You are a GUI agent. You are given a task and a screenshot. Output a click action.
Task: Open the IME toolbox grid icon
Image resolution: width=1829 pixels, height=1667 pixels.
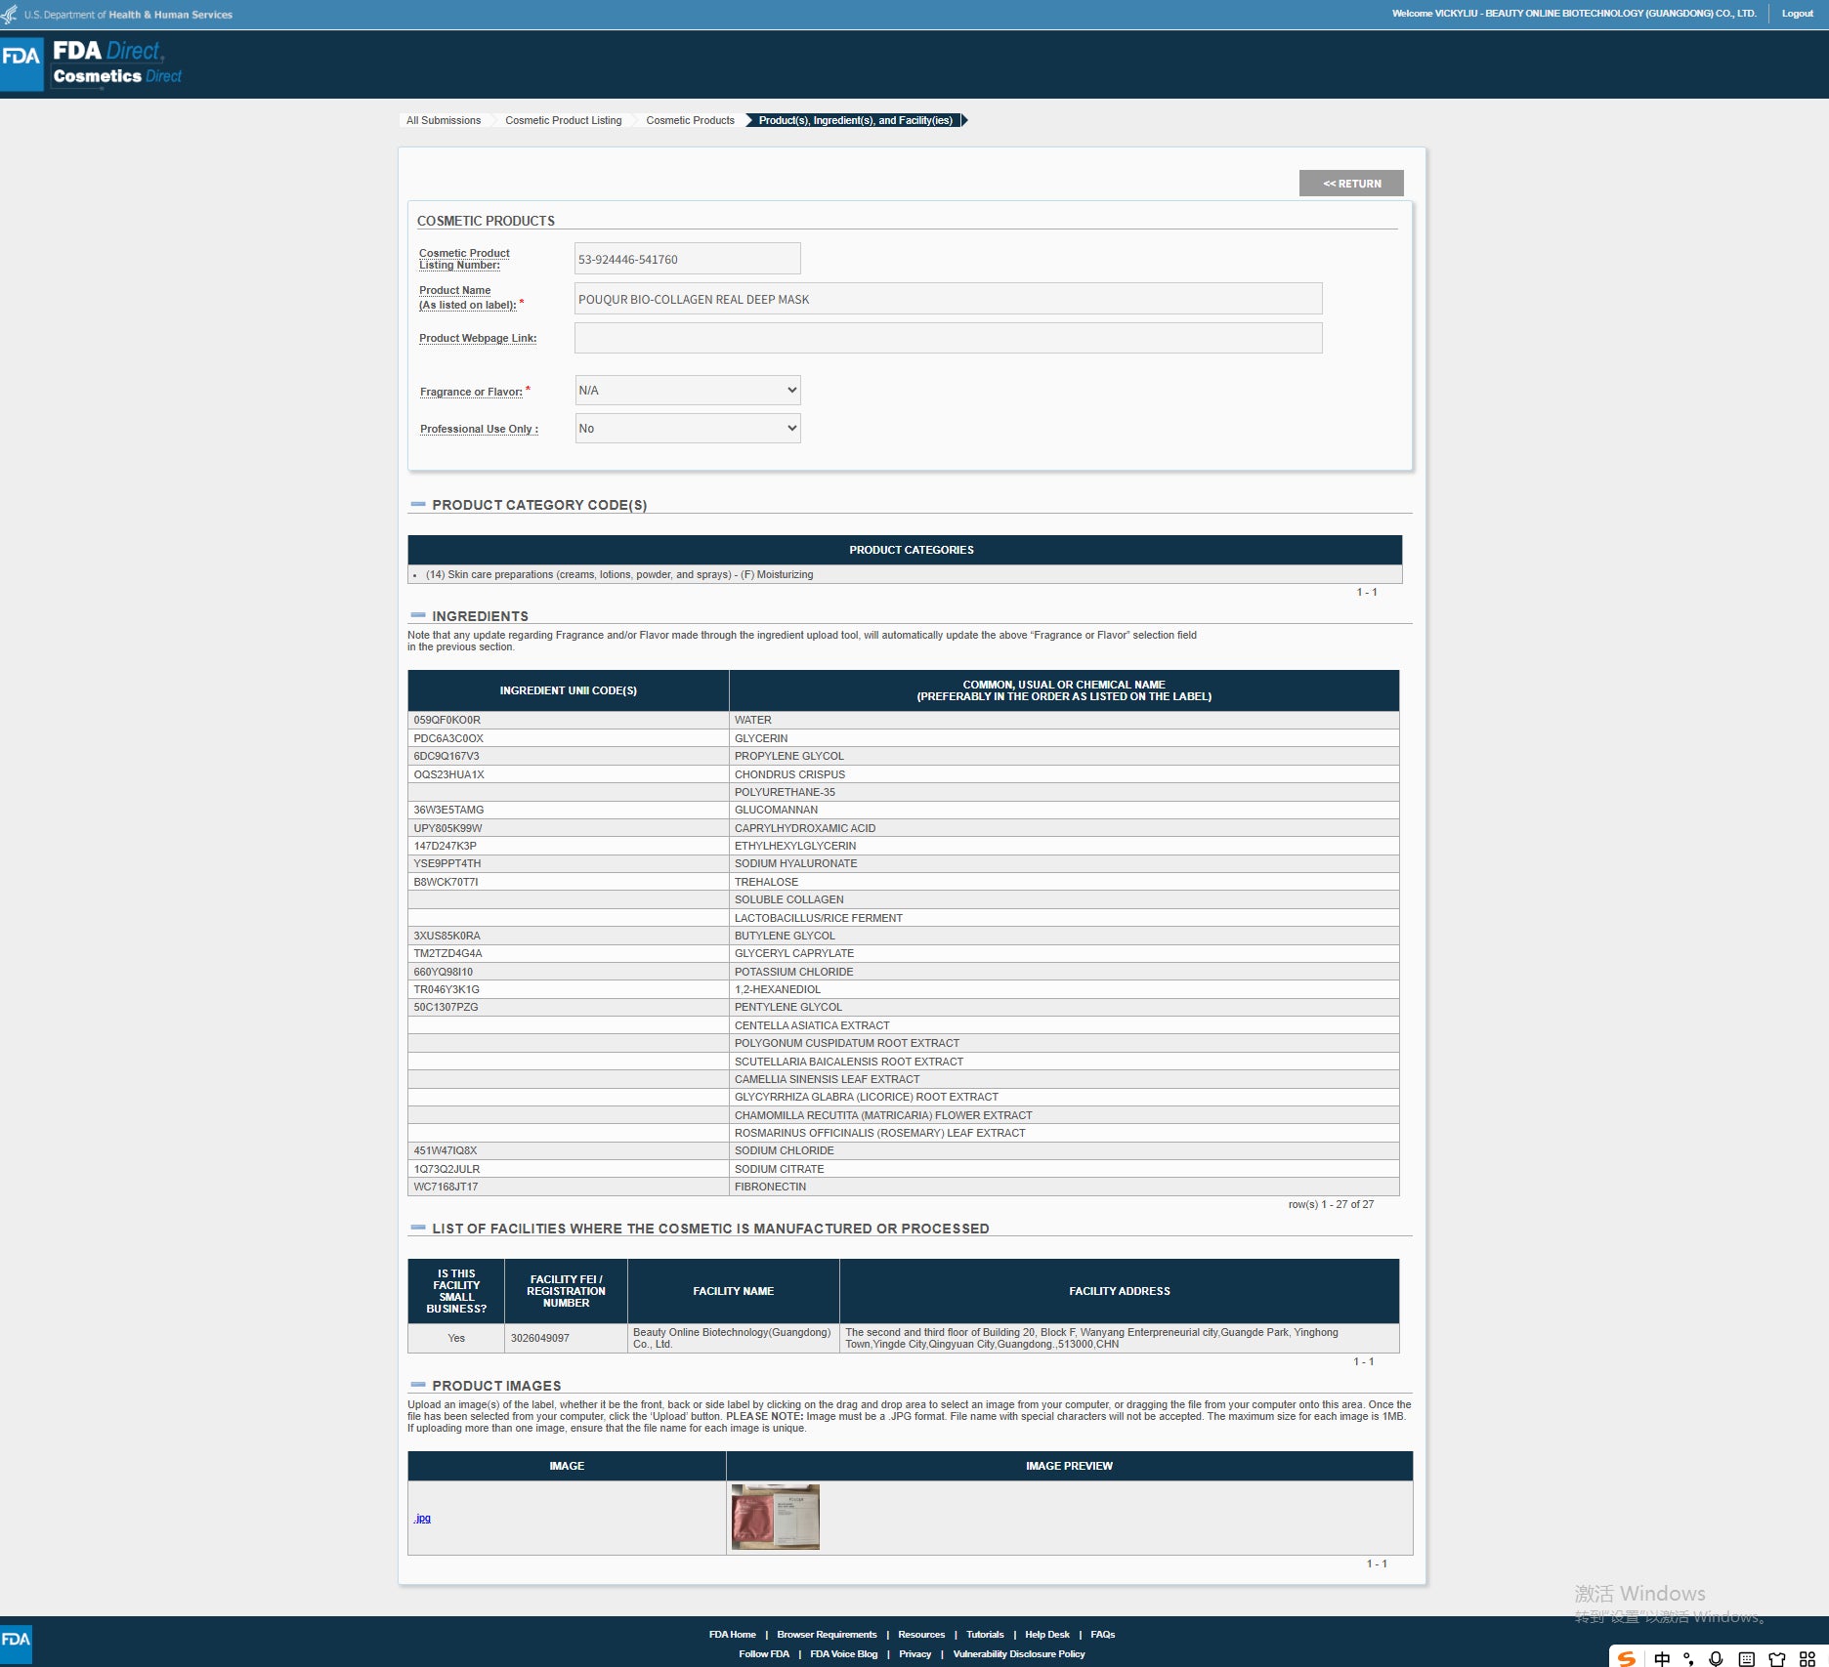point(1808,1658)
